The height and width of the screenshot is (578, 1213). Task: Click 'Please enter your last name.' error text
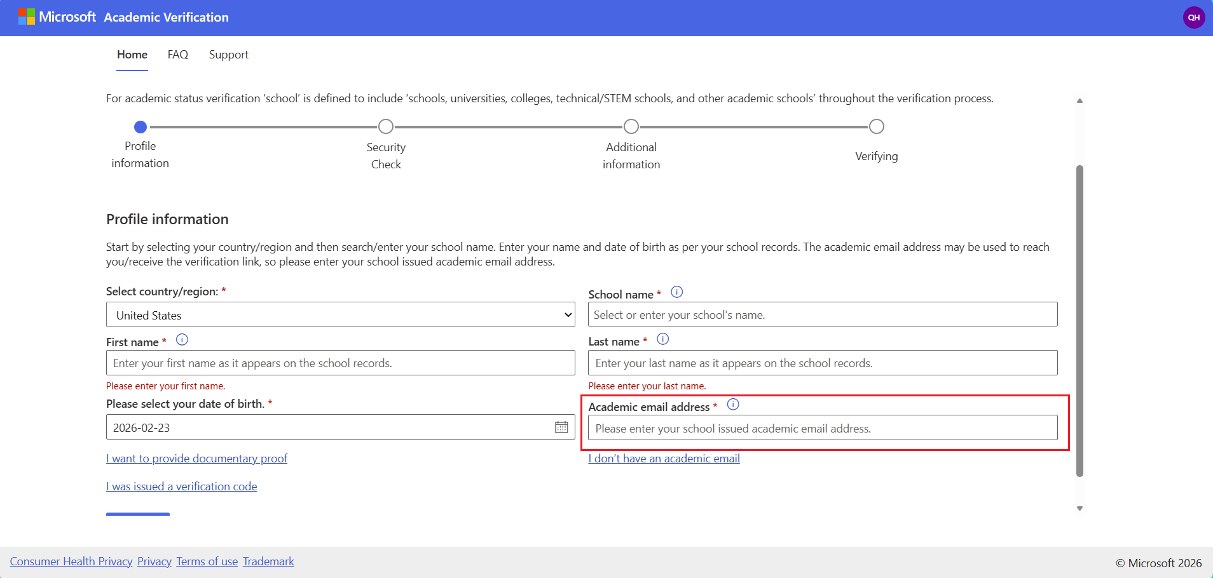click(x=647, y=386)
